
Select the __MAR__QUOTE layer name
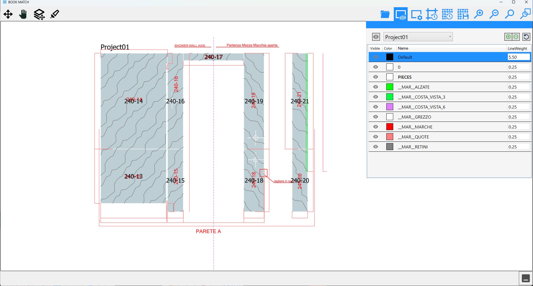413,137
